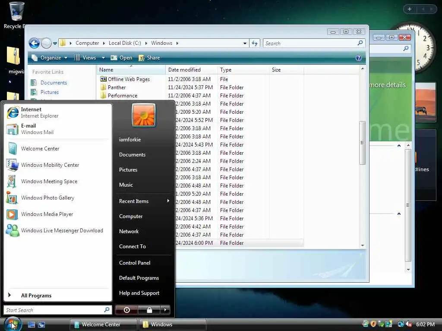
Task: Click the search magnifier in Explorer
Action: point(360,43)
